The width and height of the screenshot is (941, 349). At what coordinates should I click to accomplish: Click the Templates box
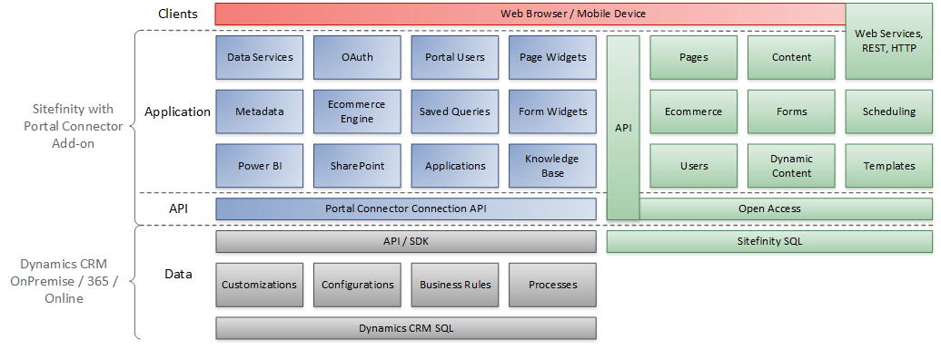pyautogui.click(x=889, y=166)
